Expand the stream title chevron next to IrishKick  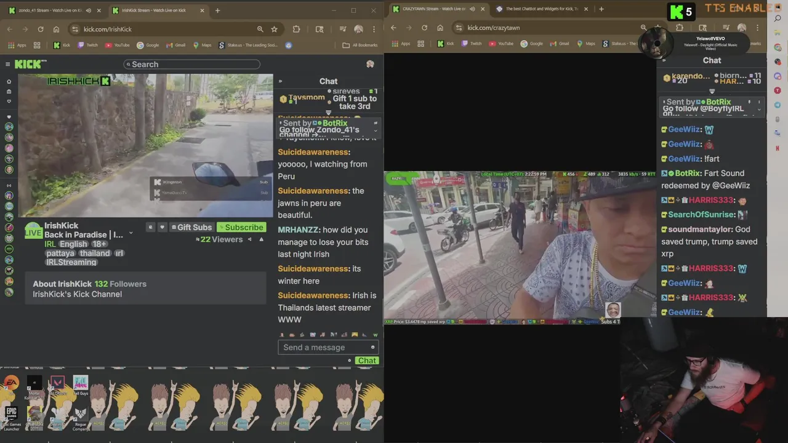pyautogui.click(x=131, y=234)
